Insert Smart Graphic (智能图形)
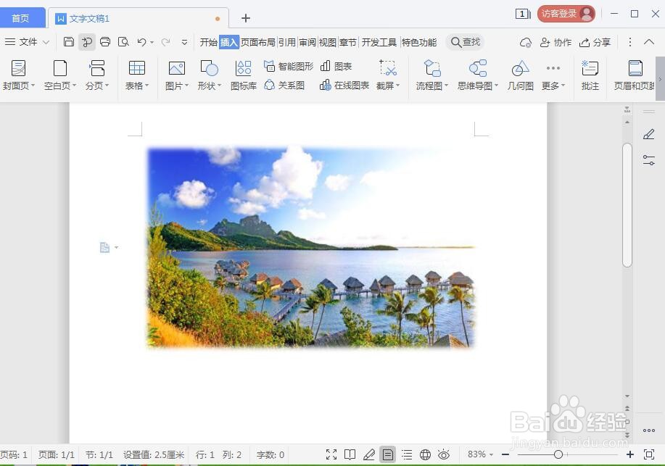The width and height of the screenshot is (665, 466). (289, 66)
